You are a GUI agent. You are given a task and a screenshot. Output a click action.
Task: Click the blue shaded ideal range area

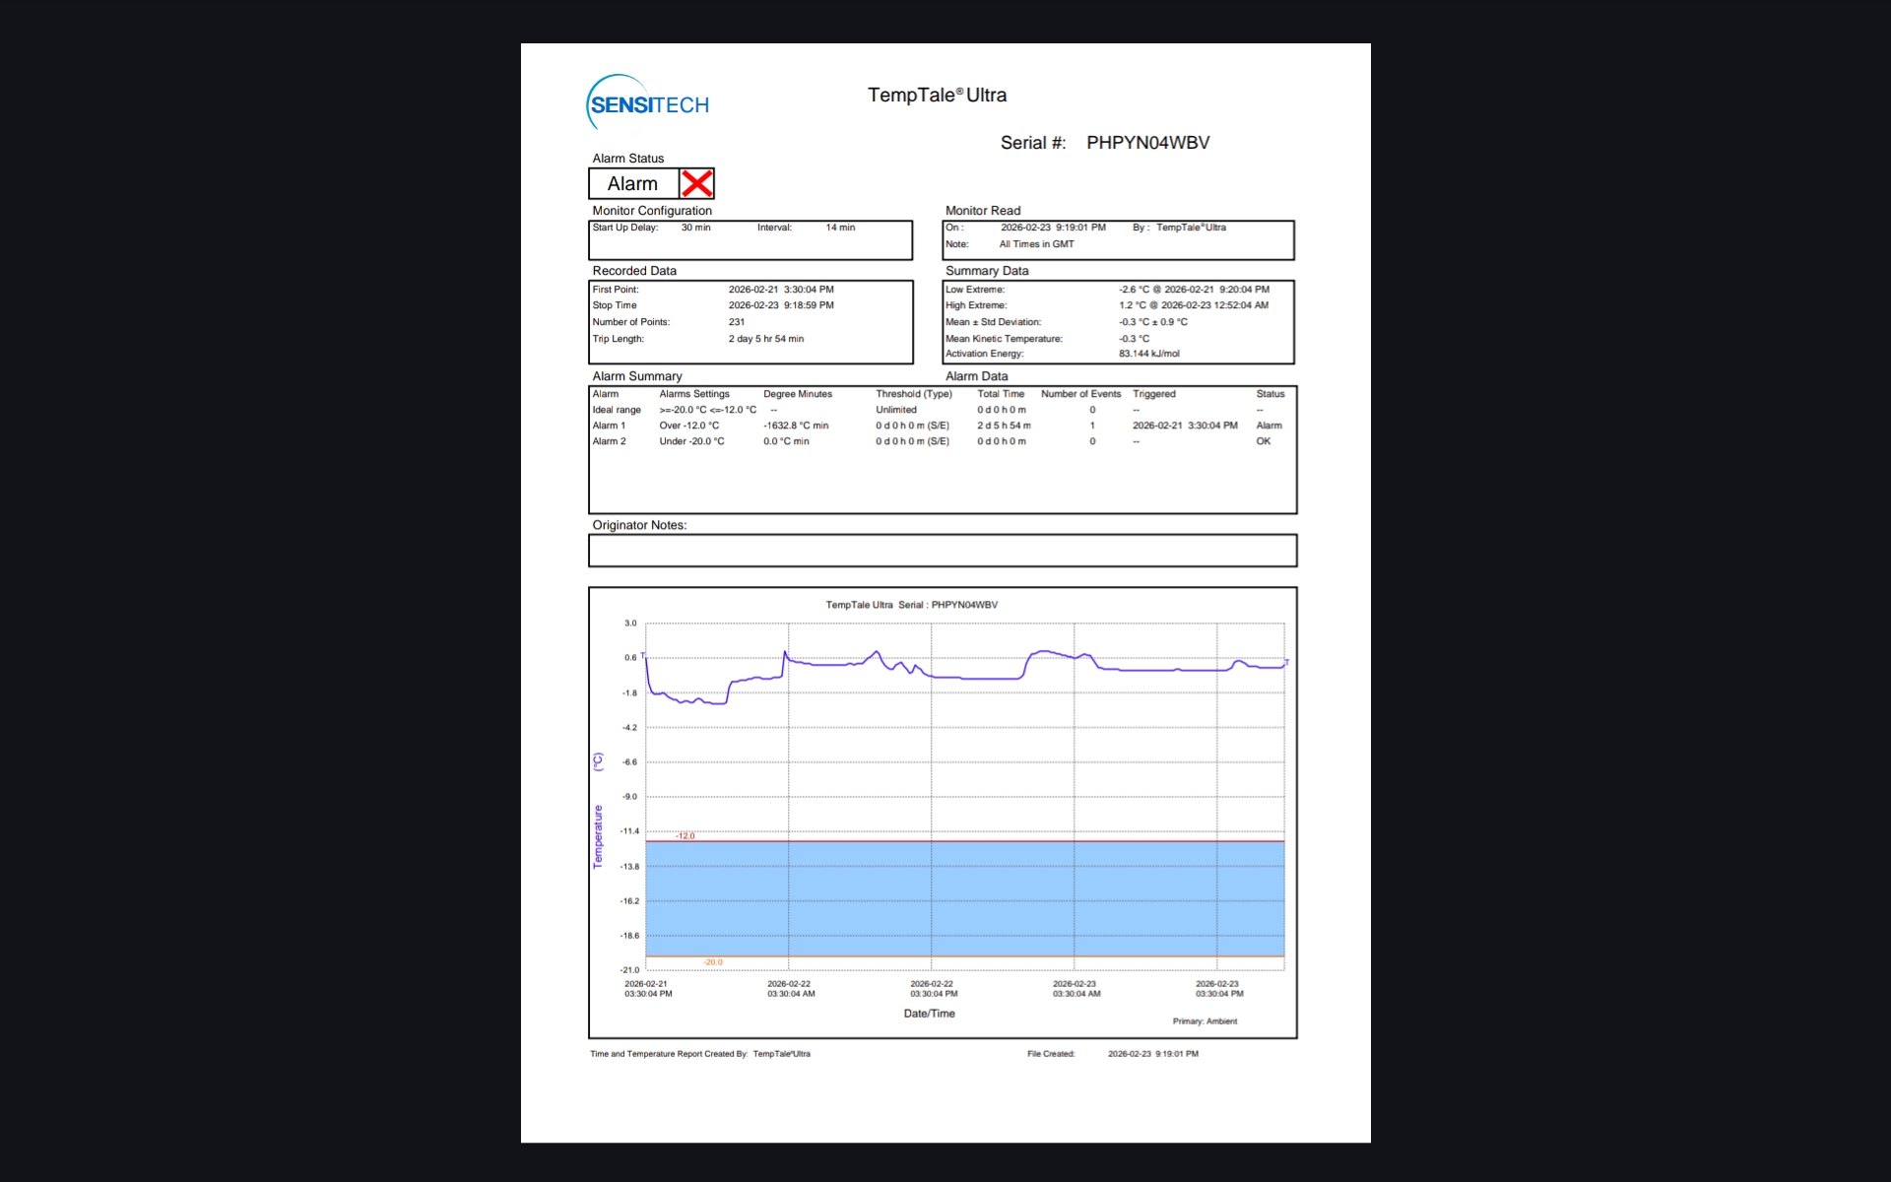pyautogui.click(x=965, y=898)
